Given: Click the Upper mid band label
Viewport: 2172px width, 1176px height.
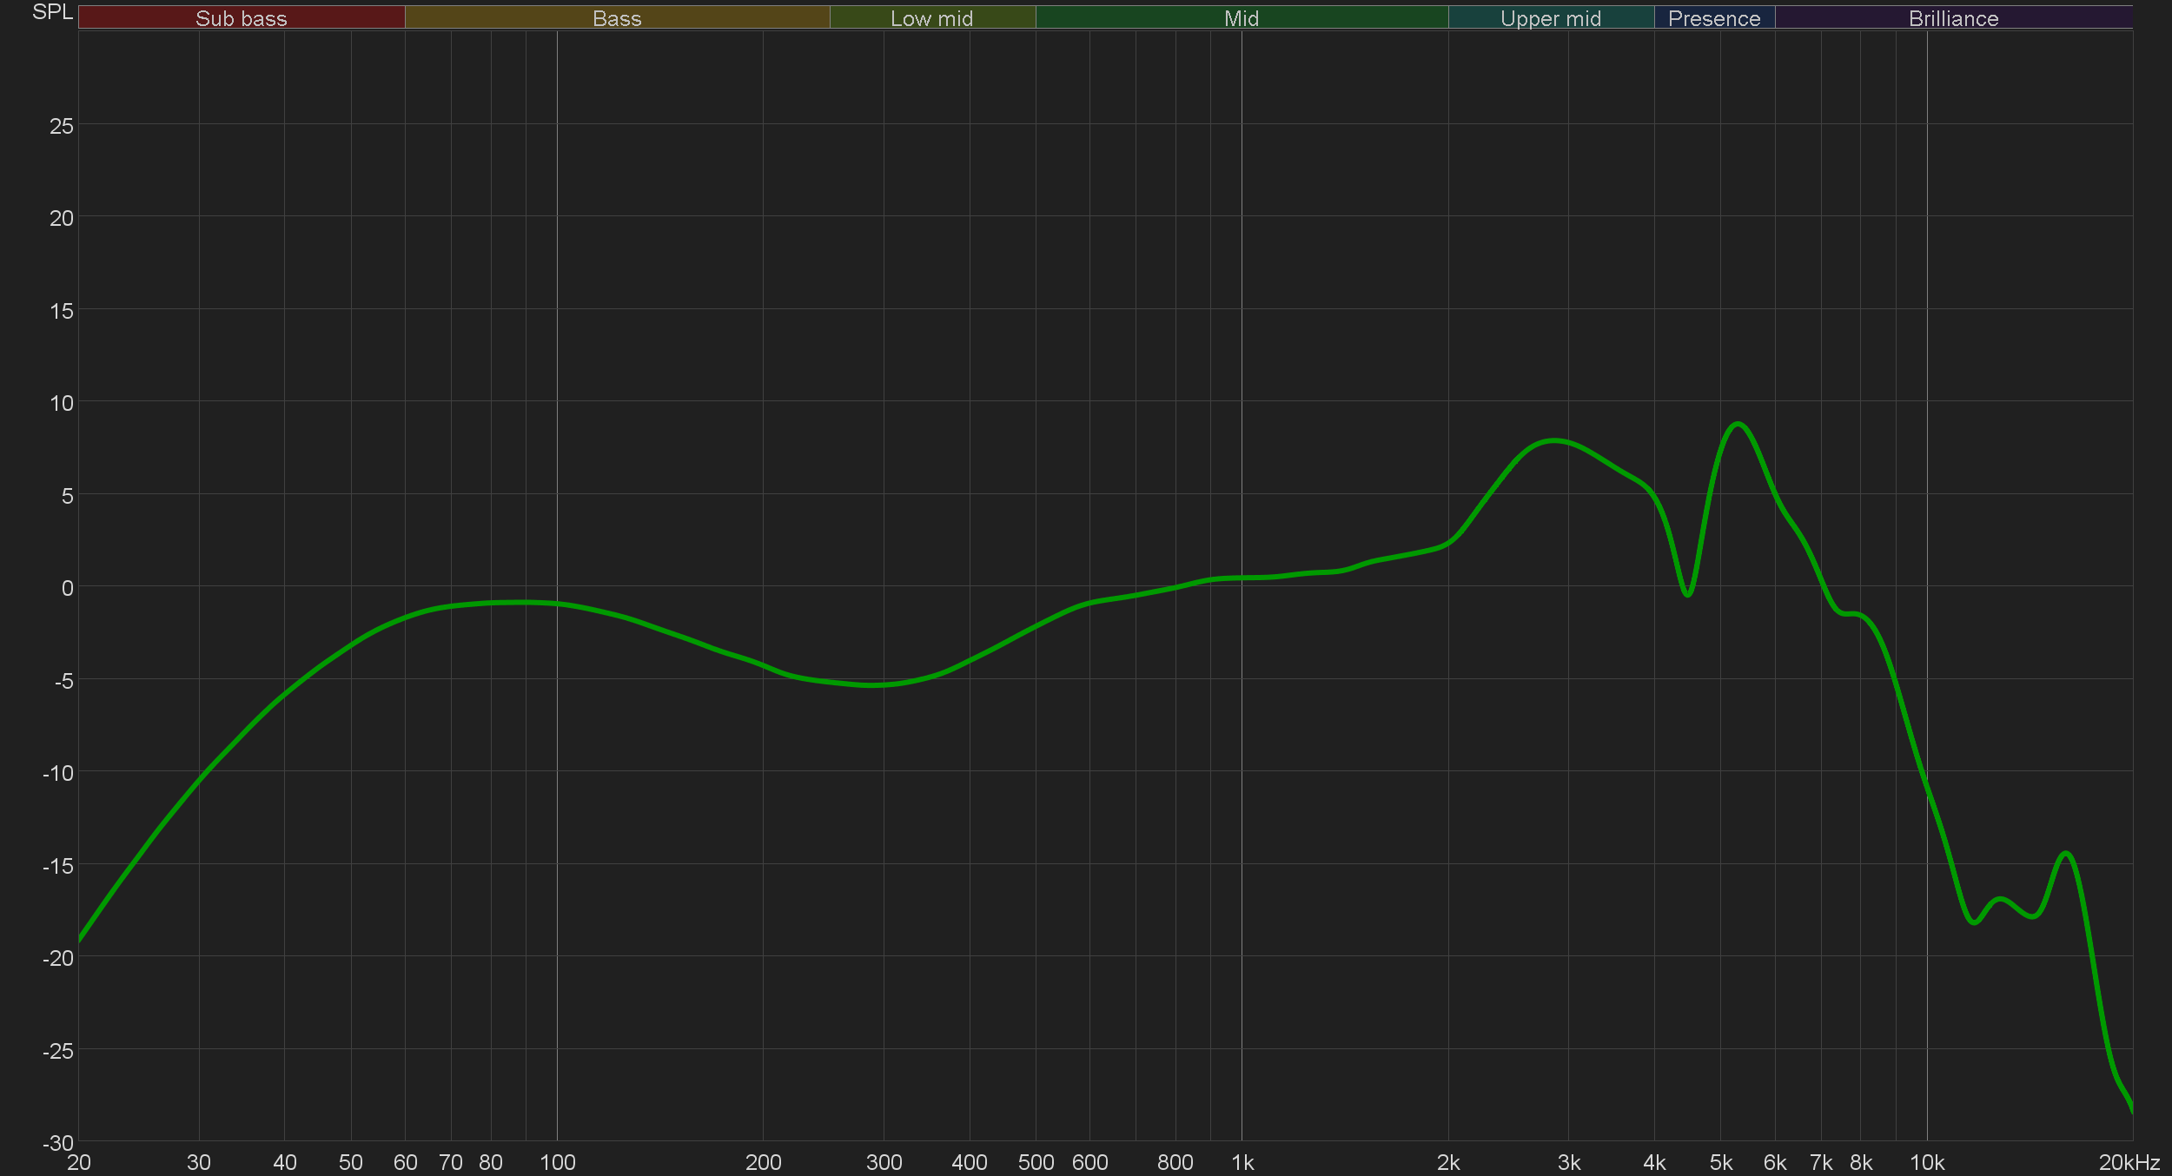Looking at the screenshot, I should pyautogui.click(x=1550, y=18).
